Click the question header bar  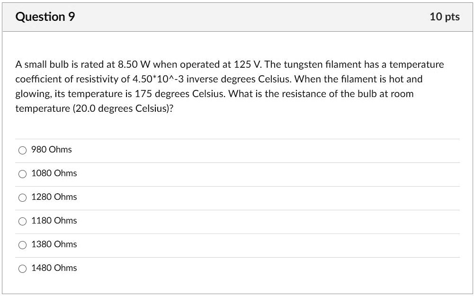click(x=237, y=16)
